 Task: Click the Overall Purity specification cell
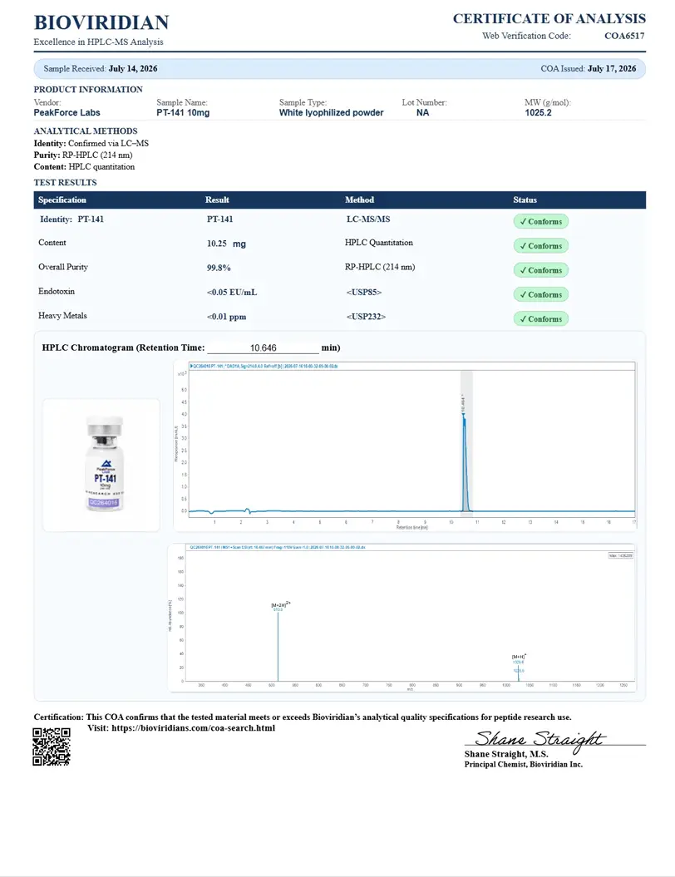pyautogui.click(x=63, y=267)
